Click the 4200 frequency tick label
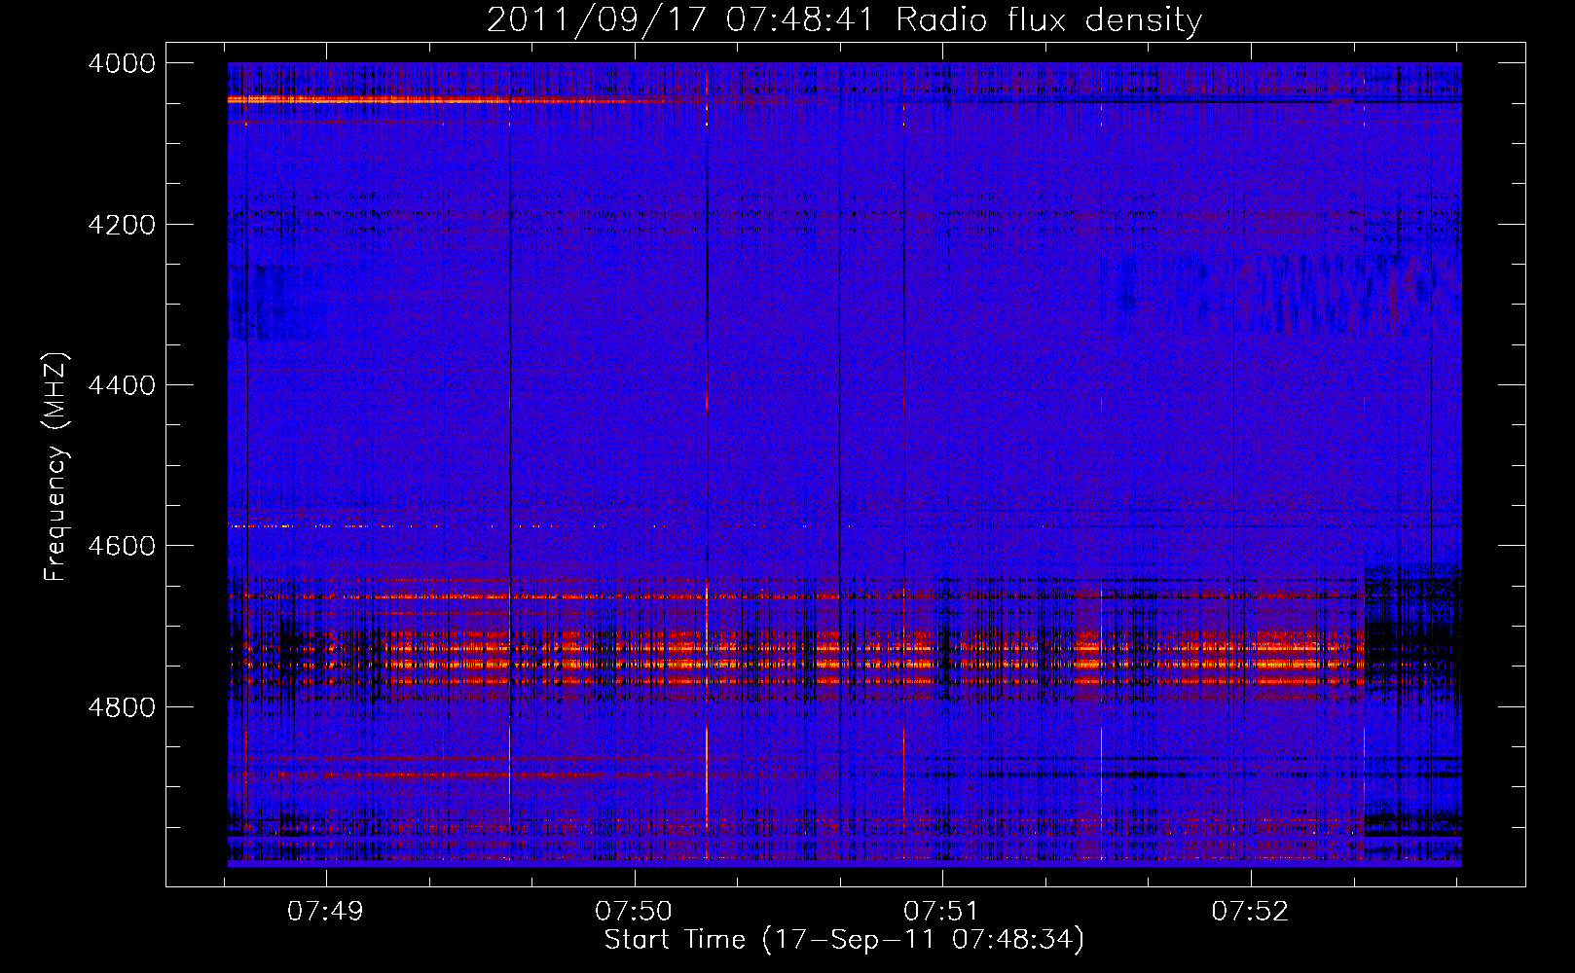This screenshot has width=1575, height=973. (x=122, y=225)
